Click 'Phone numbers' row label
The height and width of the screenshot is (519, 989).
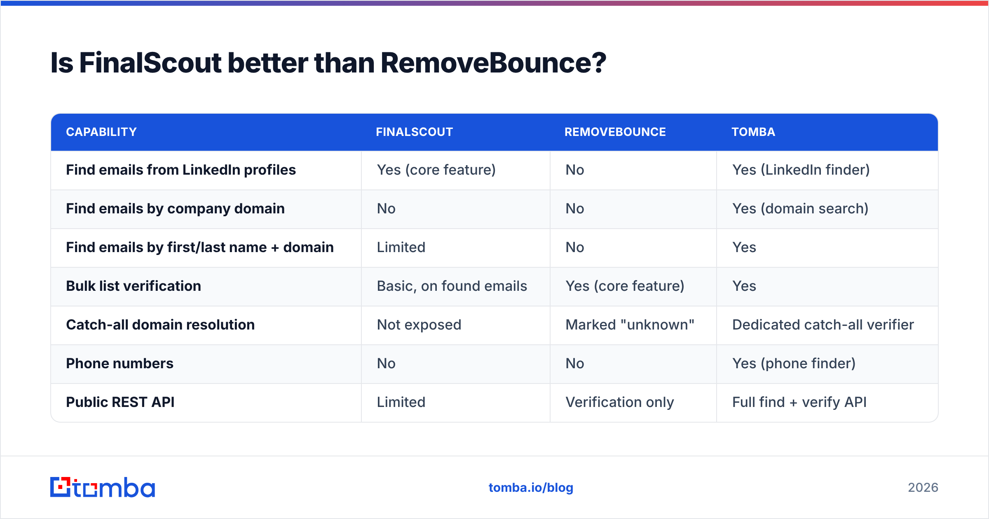[x=120, y=363]
